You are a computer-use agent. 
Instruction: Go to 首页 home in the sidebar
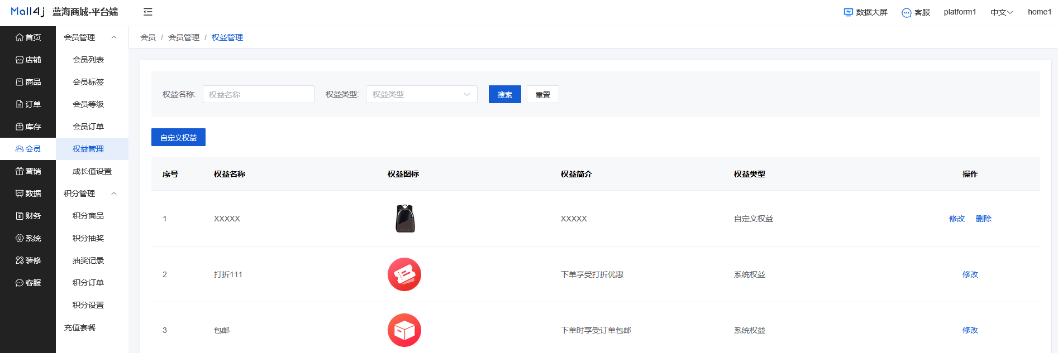pyautogui.click(x=28, y=37)
